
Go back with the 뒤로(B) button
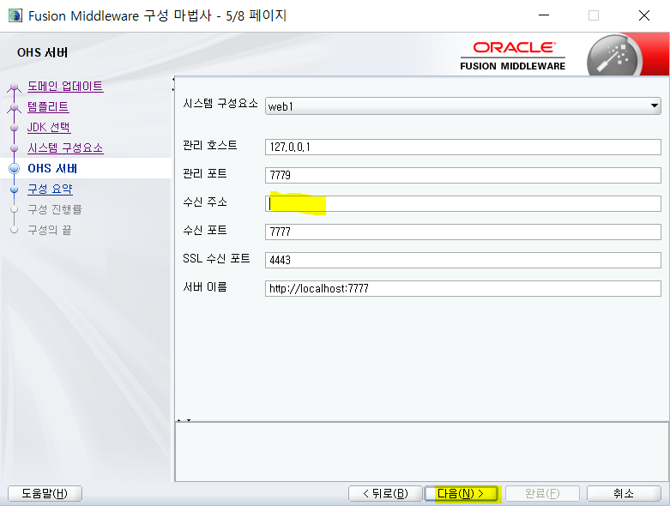point(385,494)
